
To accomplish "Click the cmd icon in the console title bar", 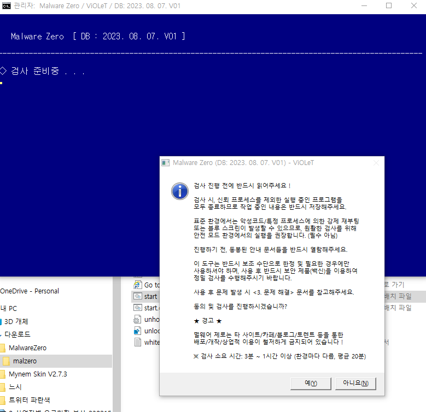I will point(6,5).
